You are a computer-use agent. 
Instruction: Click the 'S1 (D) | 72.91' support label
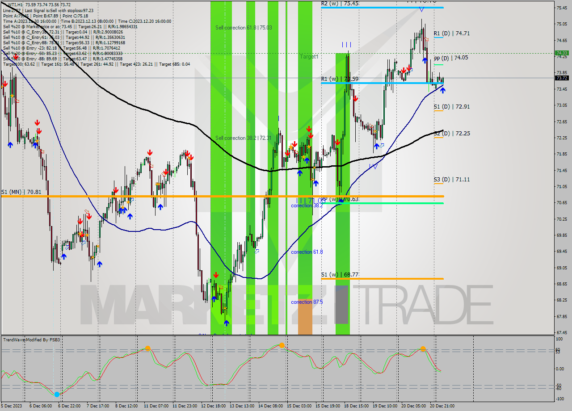(451, 107)
